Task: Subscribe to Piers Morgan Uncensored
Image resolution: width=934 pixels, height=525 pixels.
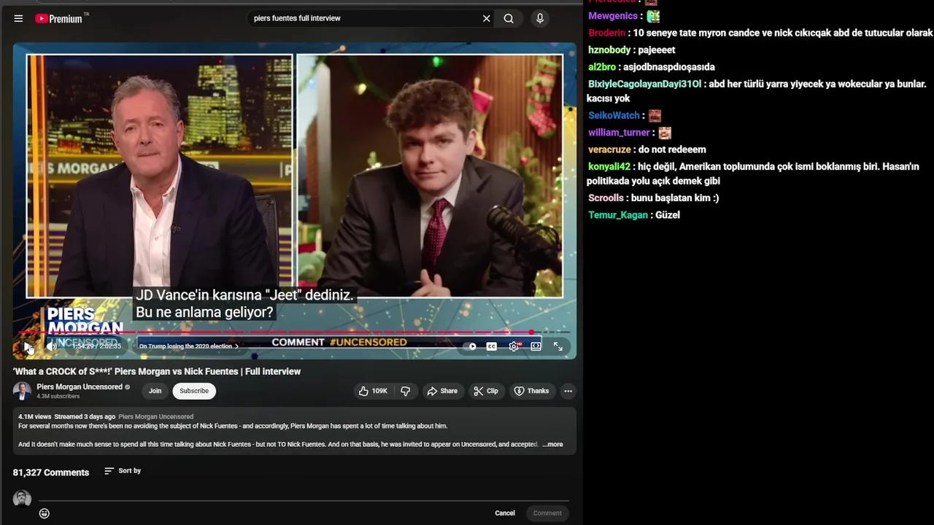Action: [x=194, y=391]
